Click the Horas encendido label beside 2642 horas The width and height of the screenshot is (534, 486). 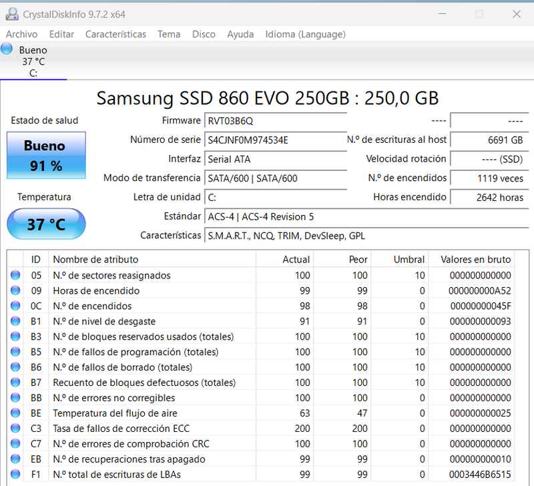click(x=410, y=197)
